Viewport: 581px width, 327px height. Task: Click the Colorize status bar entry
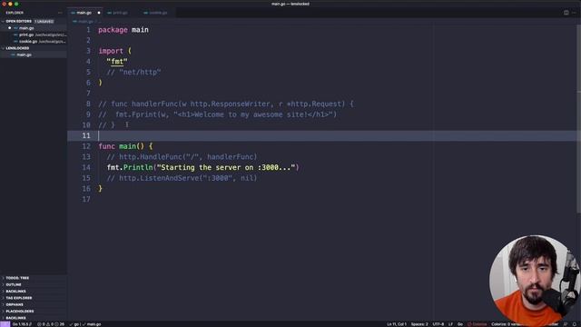(507, 324)
